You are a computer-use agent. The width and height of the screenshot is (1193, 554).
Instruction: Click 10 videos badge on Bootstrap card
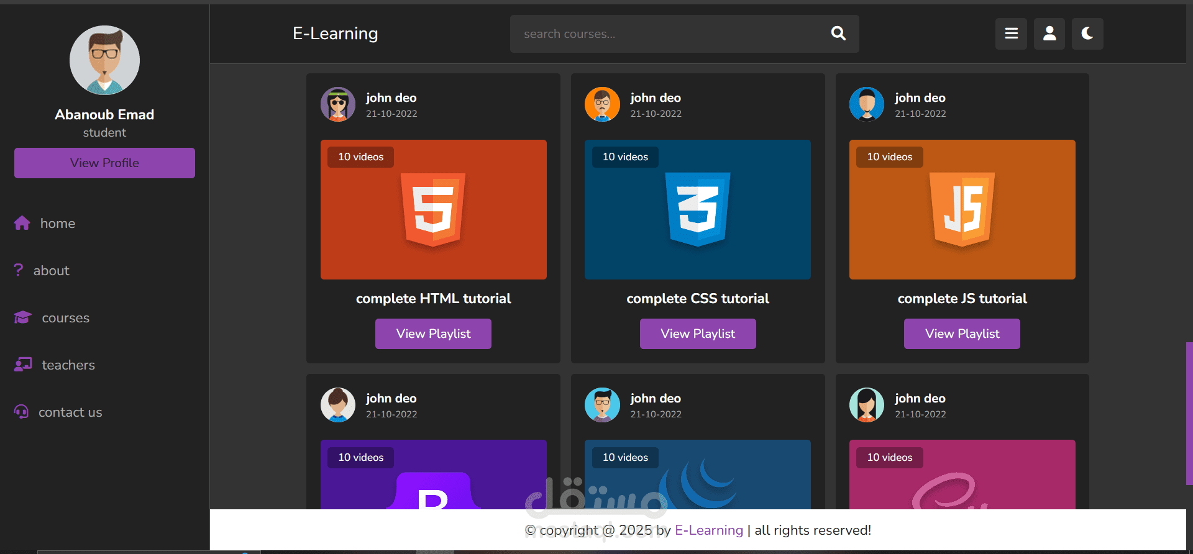(x=361, y=458)
